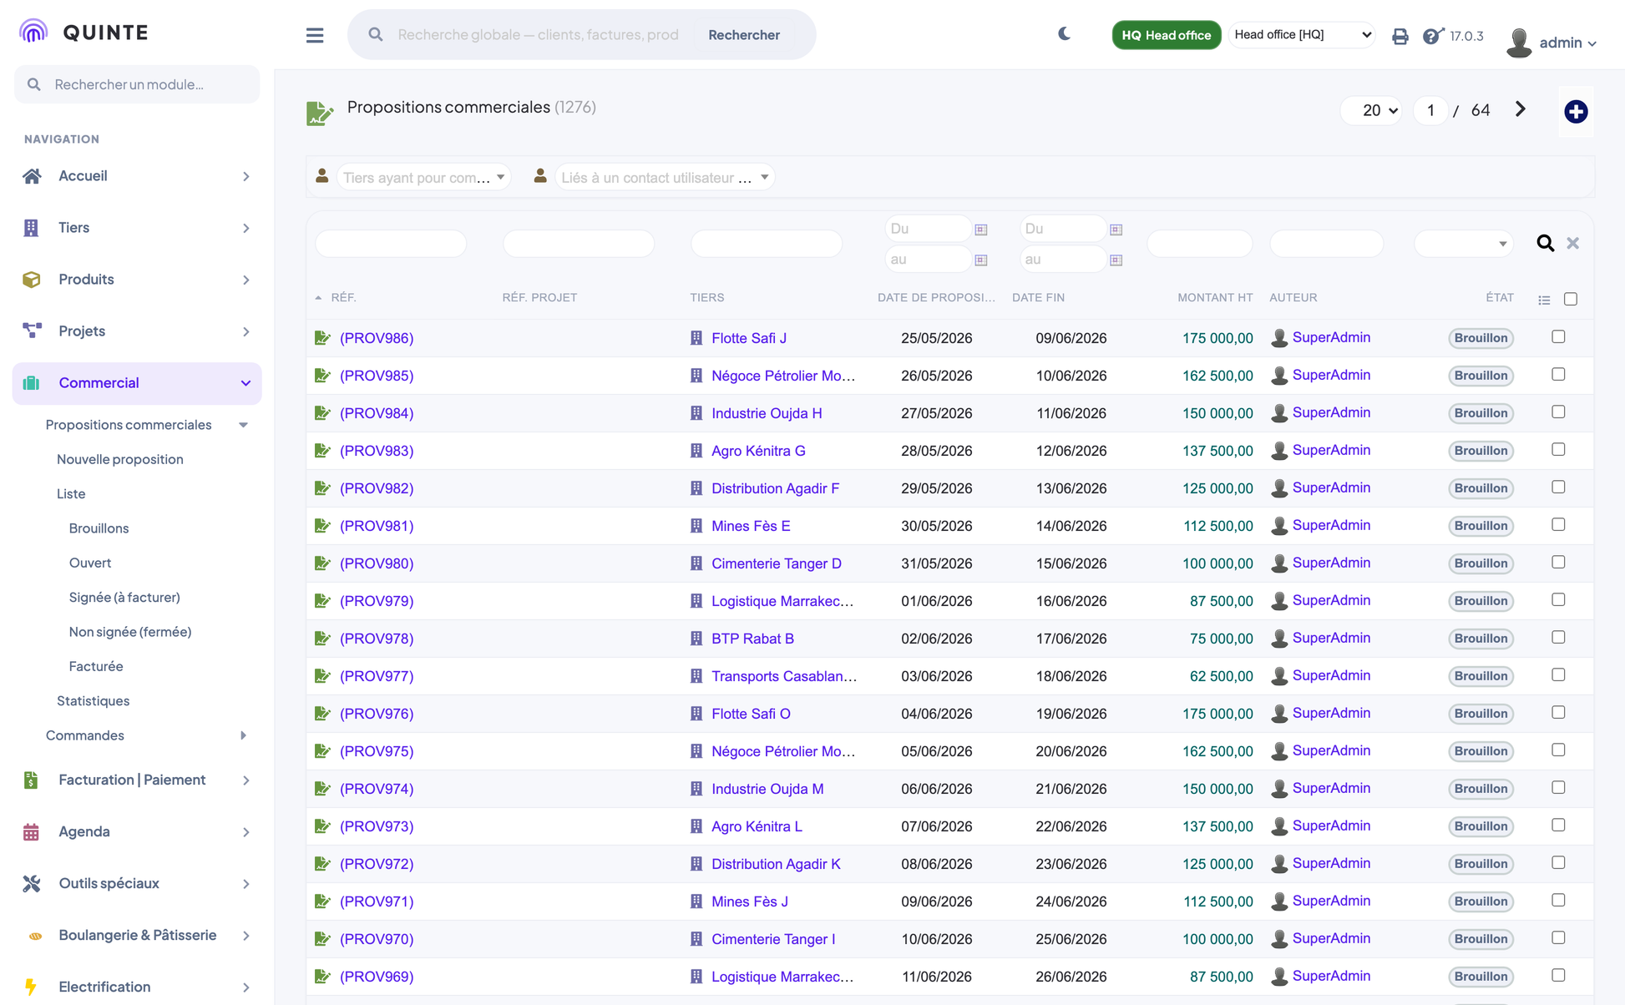Open the admin user menu

click(1552, 42)
